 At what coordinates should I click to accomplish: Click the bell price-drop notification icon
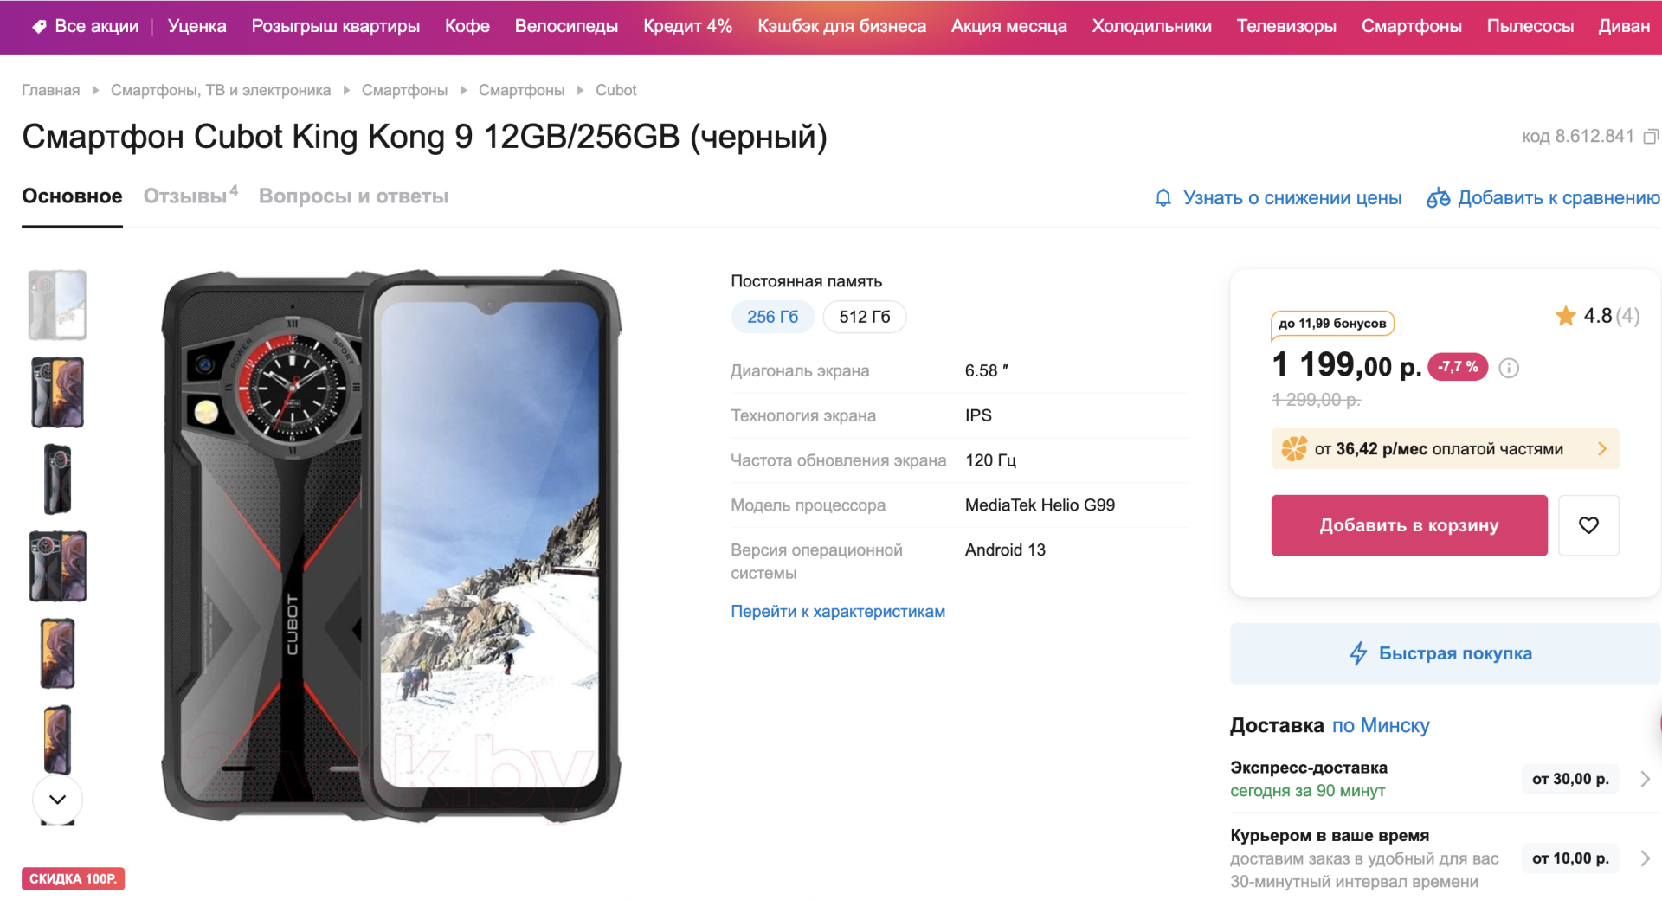(1163, 198)
